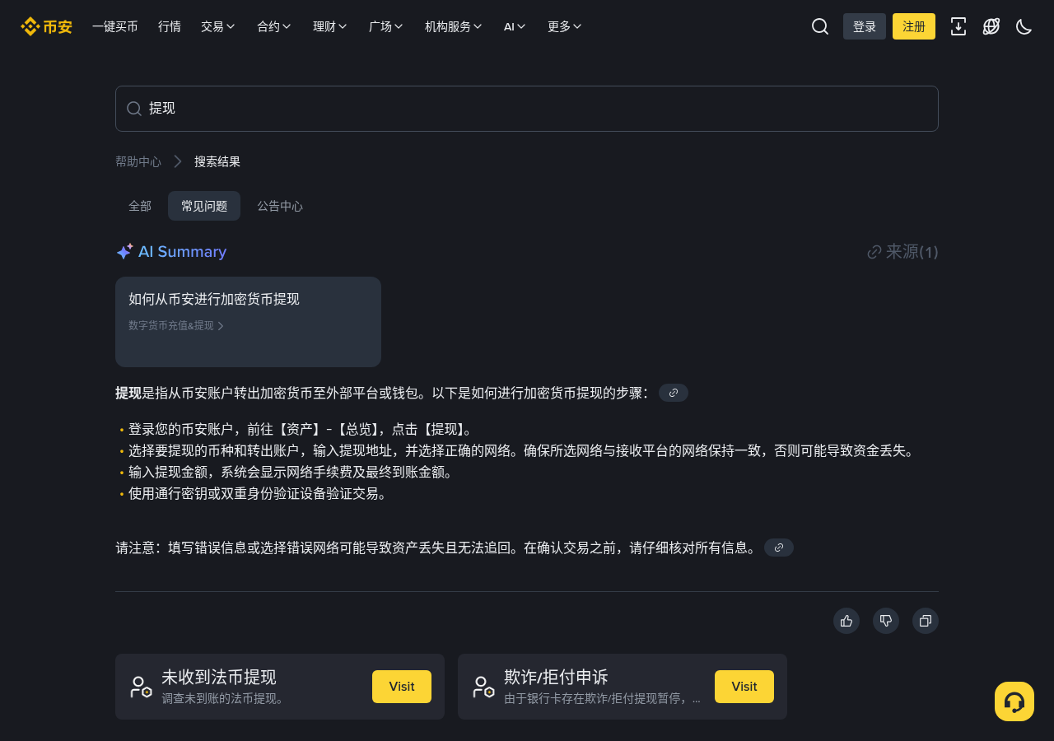This screenshot has width=1054, height=741.
Task: Visit the 未收到法币提现 card
Action: click(x=402, y=687)
